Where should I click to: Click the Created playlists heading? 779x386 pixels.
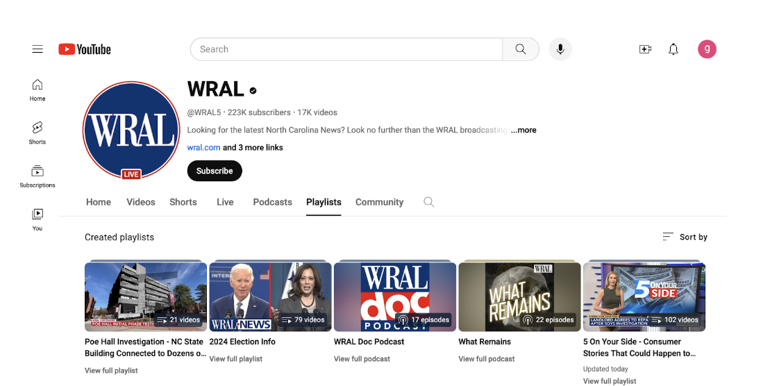click(119, 237)
